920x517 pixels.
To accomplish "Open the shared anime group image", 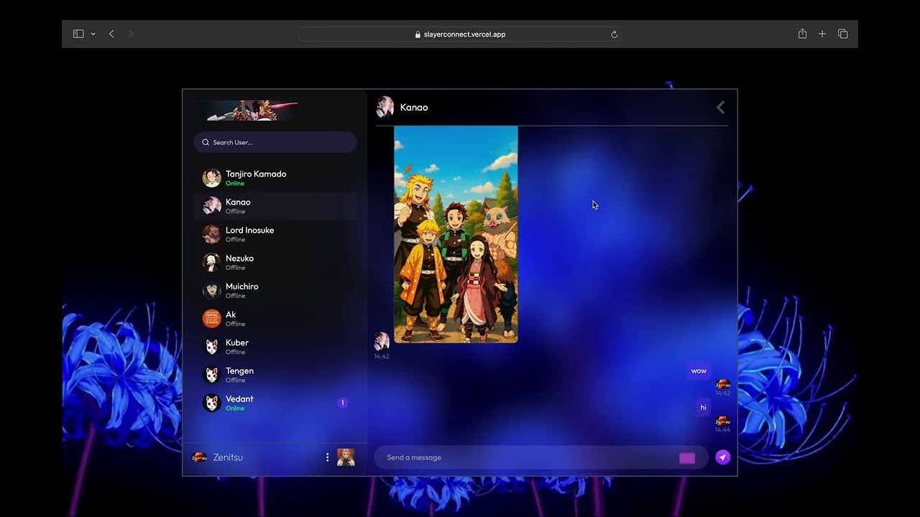I will click(456, 234).
